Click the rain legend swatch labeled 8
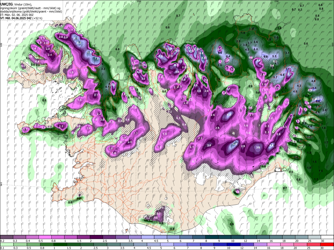The height and width of the screenshot is (250, 334). (x=207, y=245)
